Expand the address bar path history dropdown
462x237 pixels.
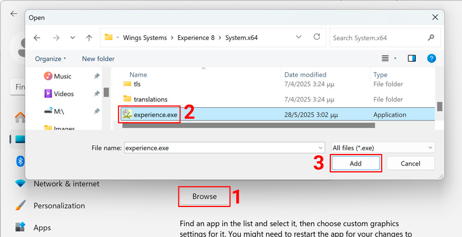click(x=299, y=37)
